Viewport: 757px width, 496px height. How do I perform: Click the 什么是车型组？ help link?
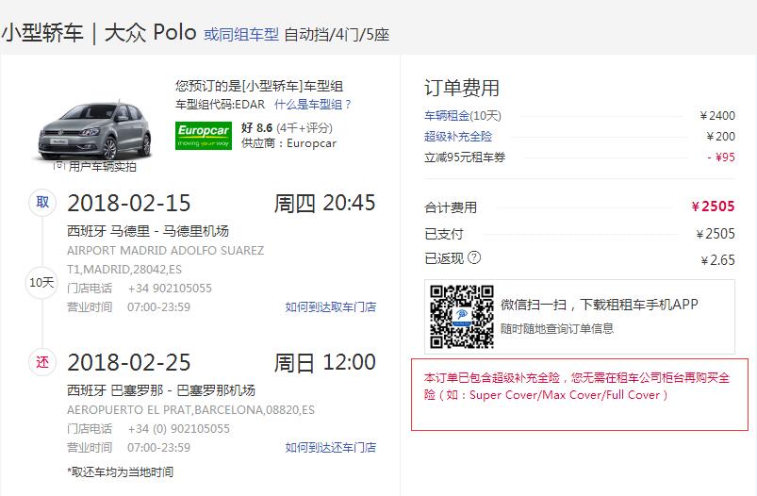pyautogui.click(x=313, y=105)
